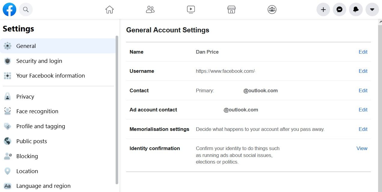Image resolution: width=382 pixels, height=192 pixels.
Task: Open the Groups icon in top bar
Action: coord(272,10)
